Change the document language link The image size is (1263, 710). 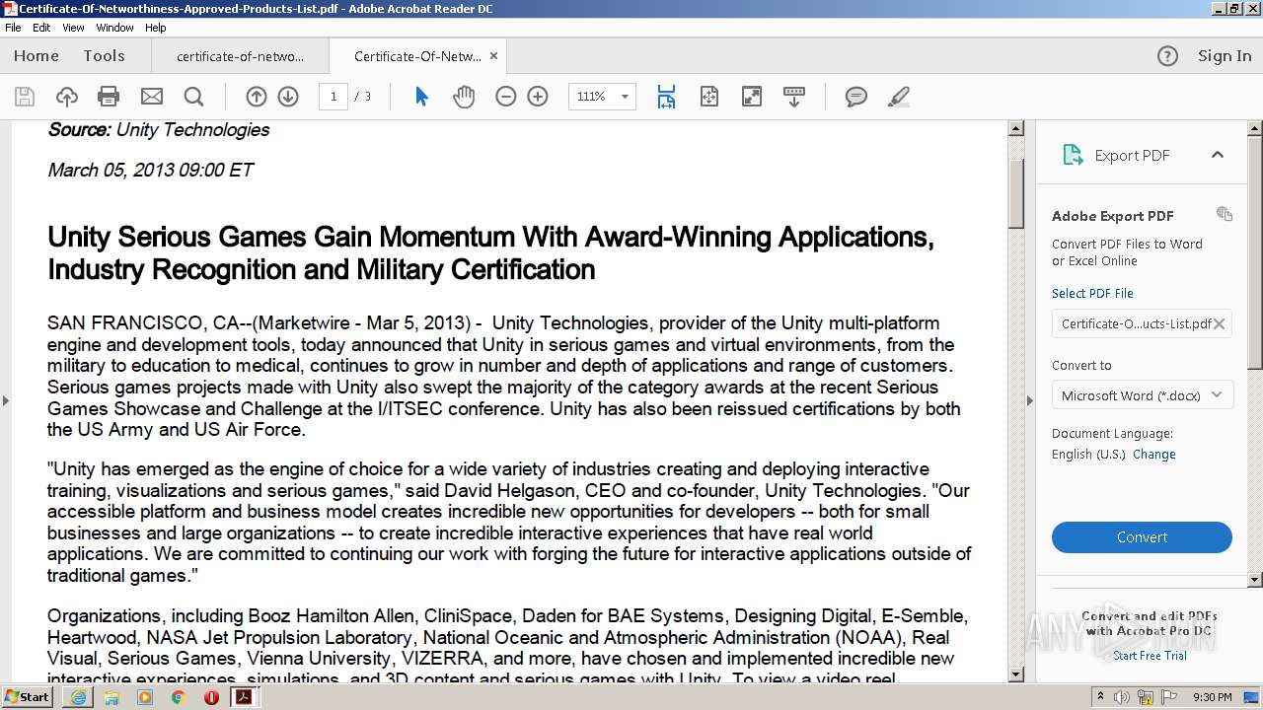coord(1154,454)
